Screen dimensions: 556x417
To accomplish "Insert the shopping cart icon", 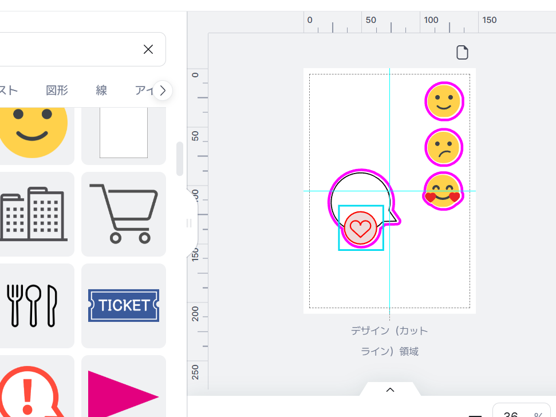I will (x=124, y=214).
